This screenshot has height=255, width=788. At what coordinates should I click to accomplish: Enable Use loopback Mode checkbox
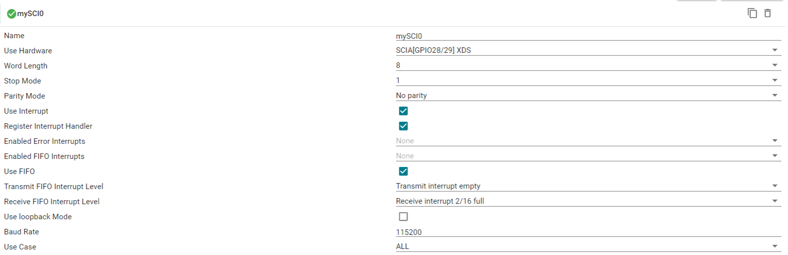coord(403,217)
